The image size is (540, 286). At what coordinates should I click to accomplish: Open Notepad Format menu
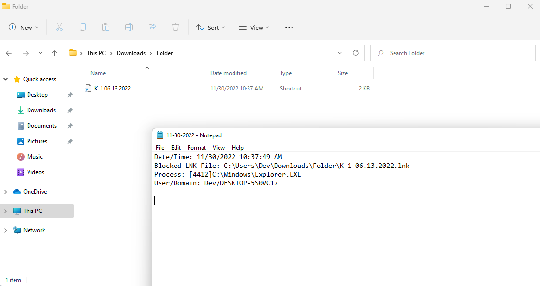(x=197, y=148)
